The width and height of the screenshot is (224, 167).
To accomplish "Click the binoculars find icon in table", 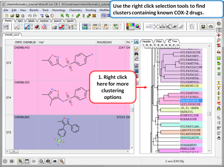I will (x=136, y=54).
